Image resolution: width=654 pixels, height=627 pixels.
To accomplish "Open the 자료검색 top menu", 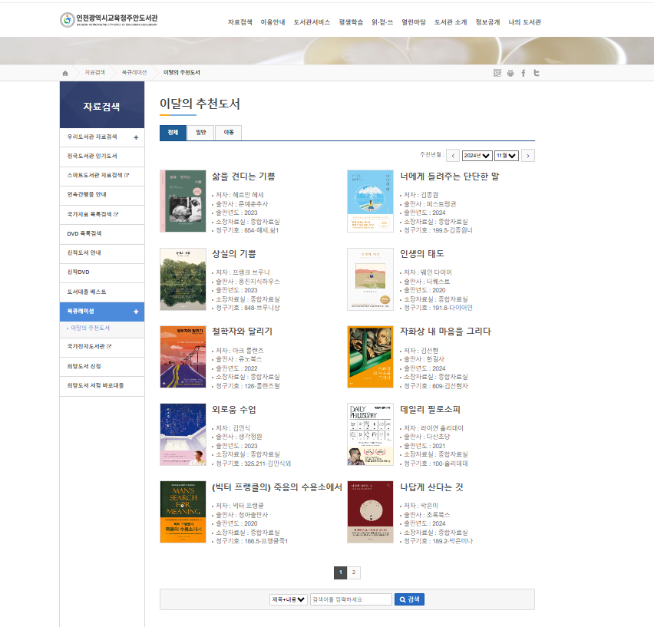I will coord(239,22).
